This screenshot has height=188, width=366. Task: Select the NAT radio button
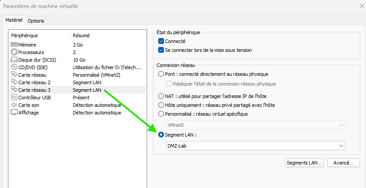(x=161, y=96)
